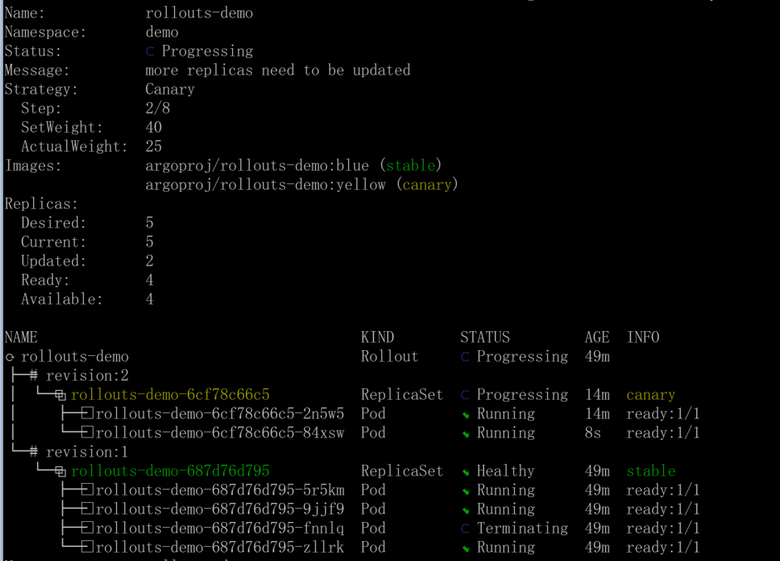Image resolution: width=780 pixels, height=561 pixels.
Task: Click the Terminating spinner icon for pod fnnlq
Action: (465, 529)
